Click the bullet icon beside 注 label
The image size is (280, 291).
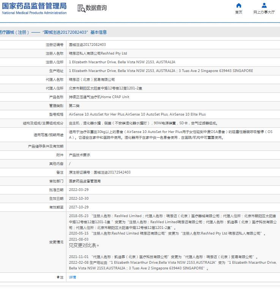(x=58, y=277)
